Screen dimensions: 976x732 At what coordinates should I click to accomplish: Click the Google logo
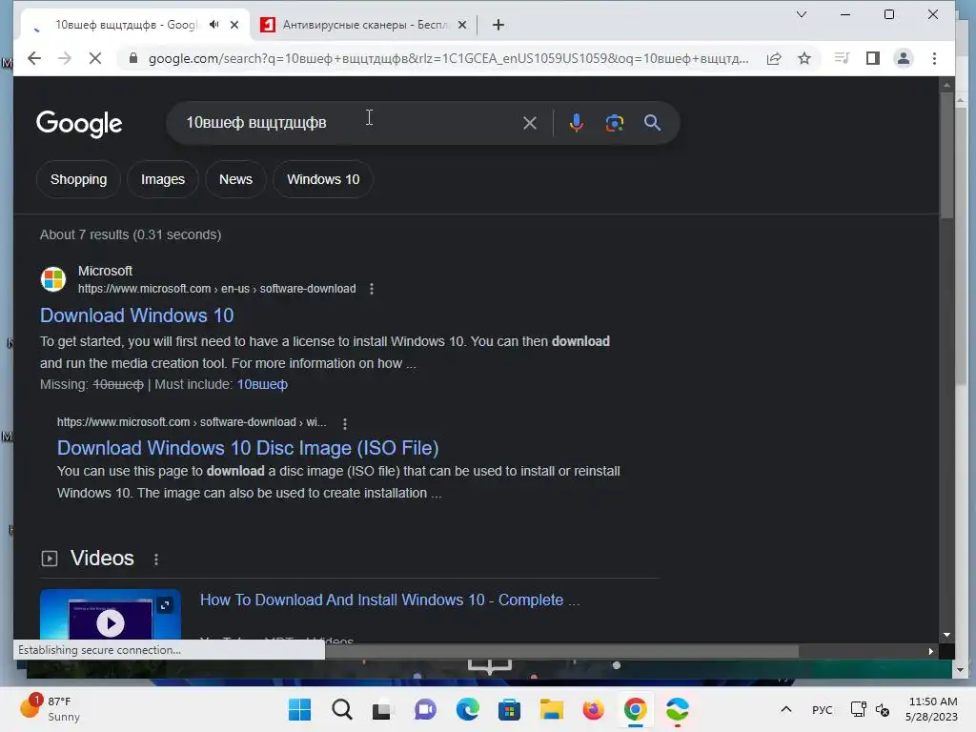point(79,124)
